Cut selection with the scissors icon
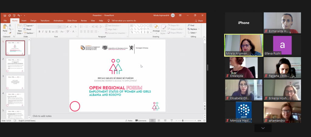This screenshot has height=137, width=311. (x=10, y=26)
